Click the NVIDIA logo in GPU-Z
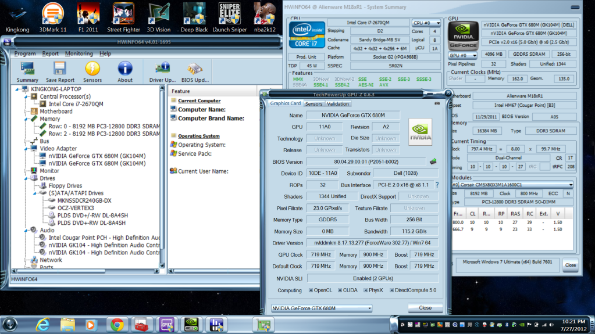The height and width of the screenshot is (334, 595). point(420,132)
